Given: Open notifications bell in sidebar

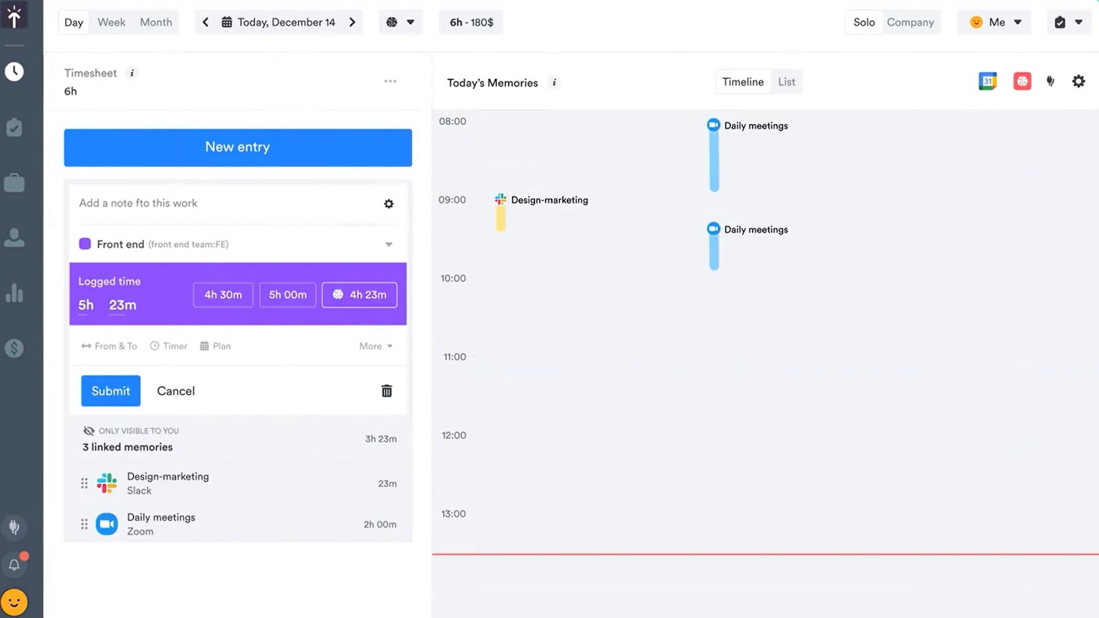Looking at the screenshot, I should pyautogui.click(x=15, y=564).
